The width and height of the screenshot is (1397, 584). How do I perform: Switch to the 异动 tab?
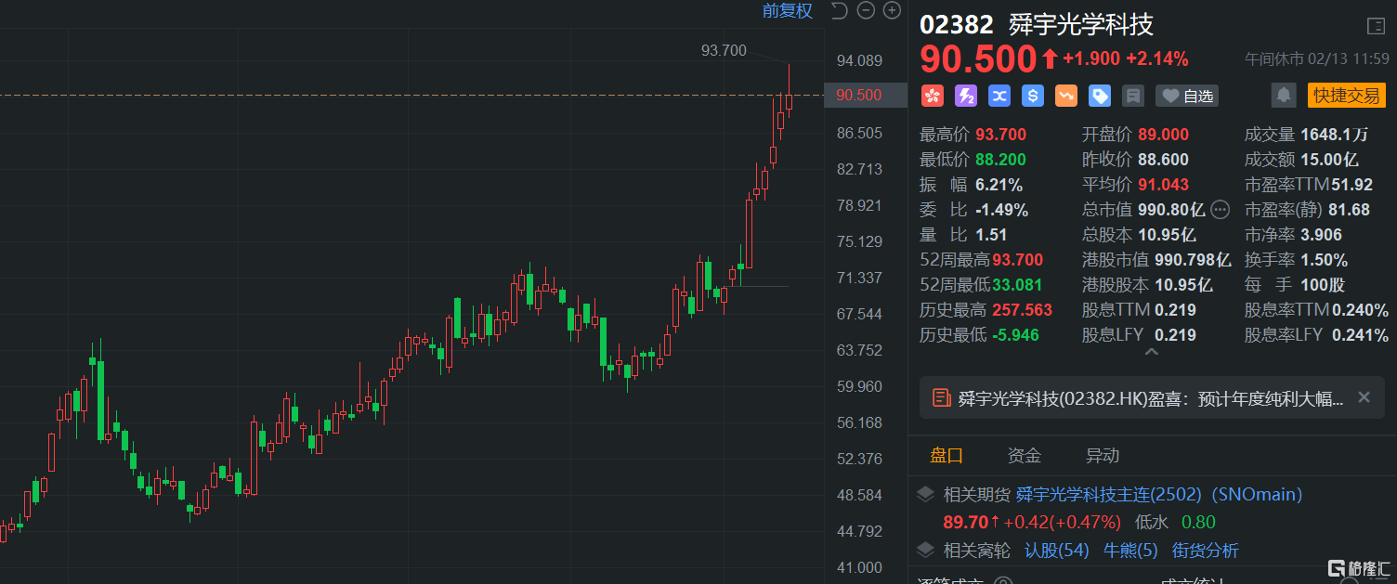point(1103,456)
